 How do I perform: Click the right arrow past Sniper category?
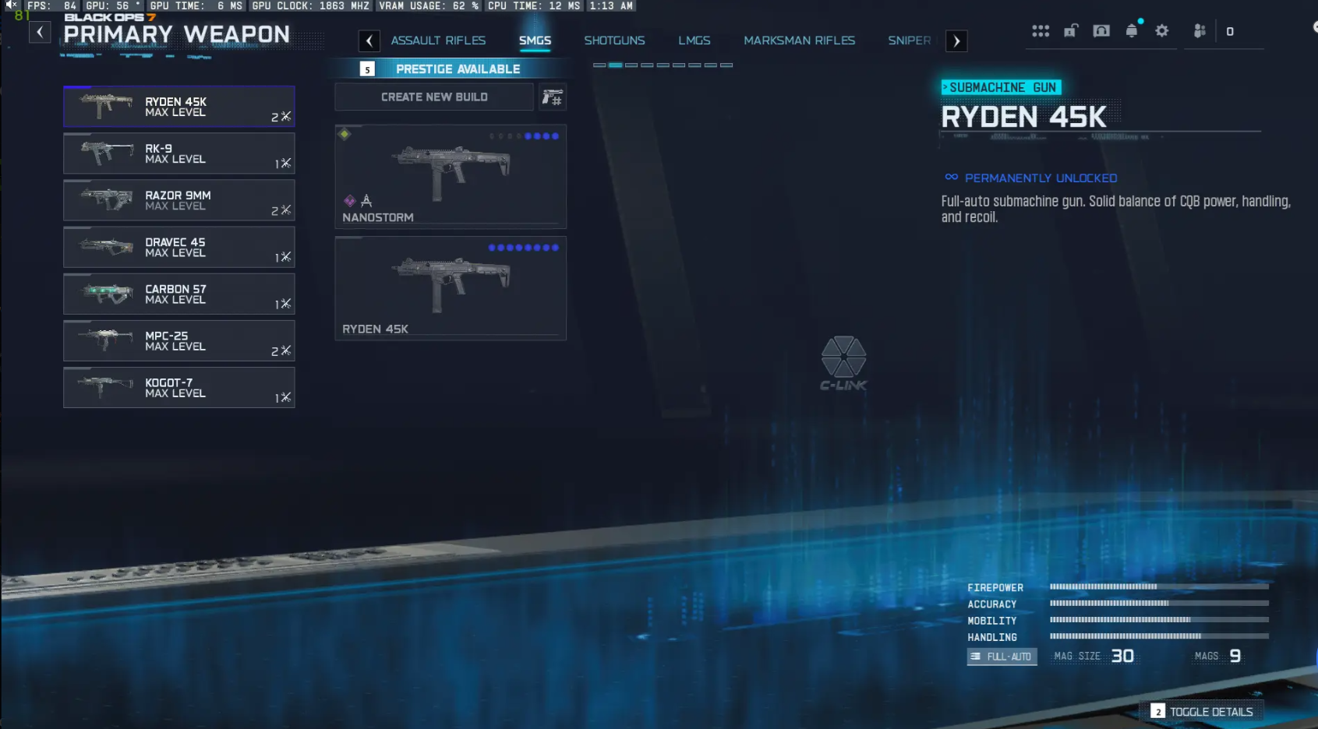[956, 40]
